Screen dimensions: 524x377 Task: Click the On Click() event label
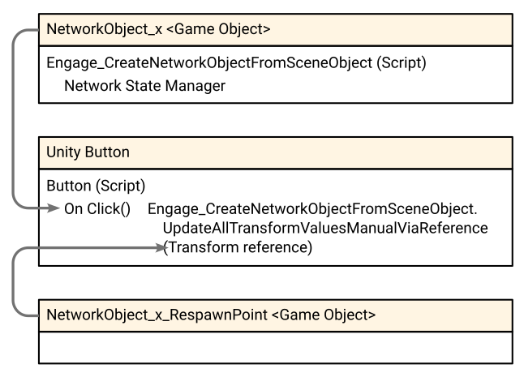point(97,208)
